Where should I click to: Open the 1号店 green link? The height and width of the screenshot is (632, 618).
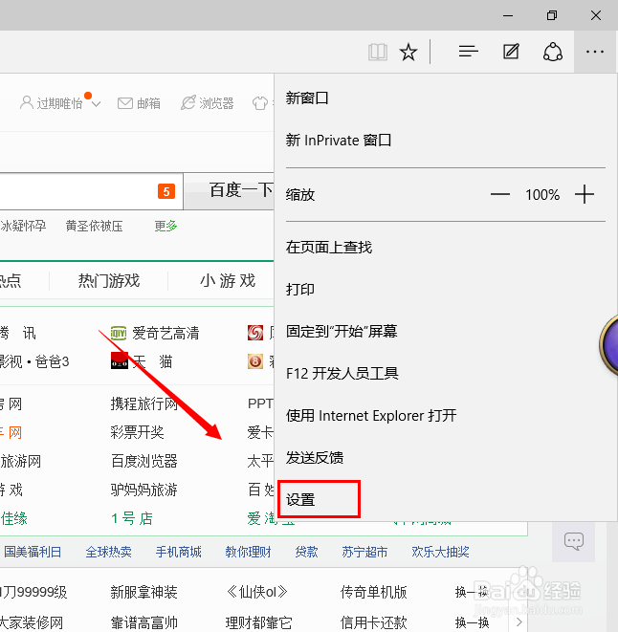(132, 518)
